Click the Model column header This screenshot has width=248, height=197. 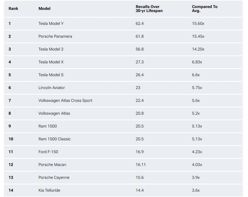(44, 9)
